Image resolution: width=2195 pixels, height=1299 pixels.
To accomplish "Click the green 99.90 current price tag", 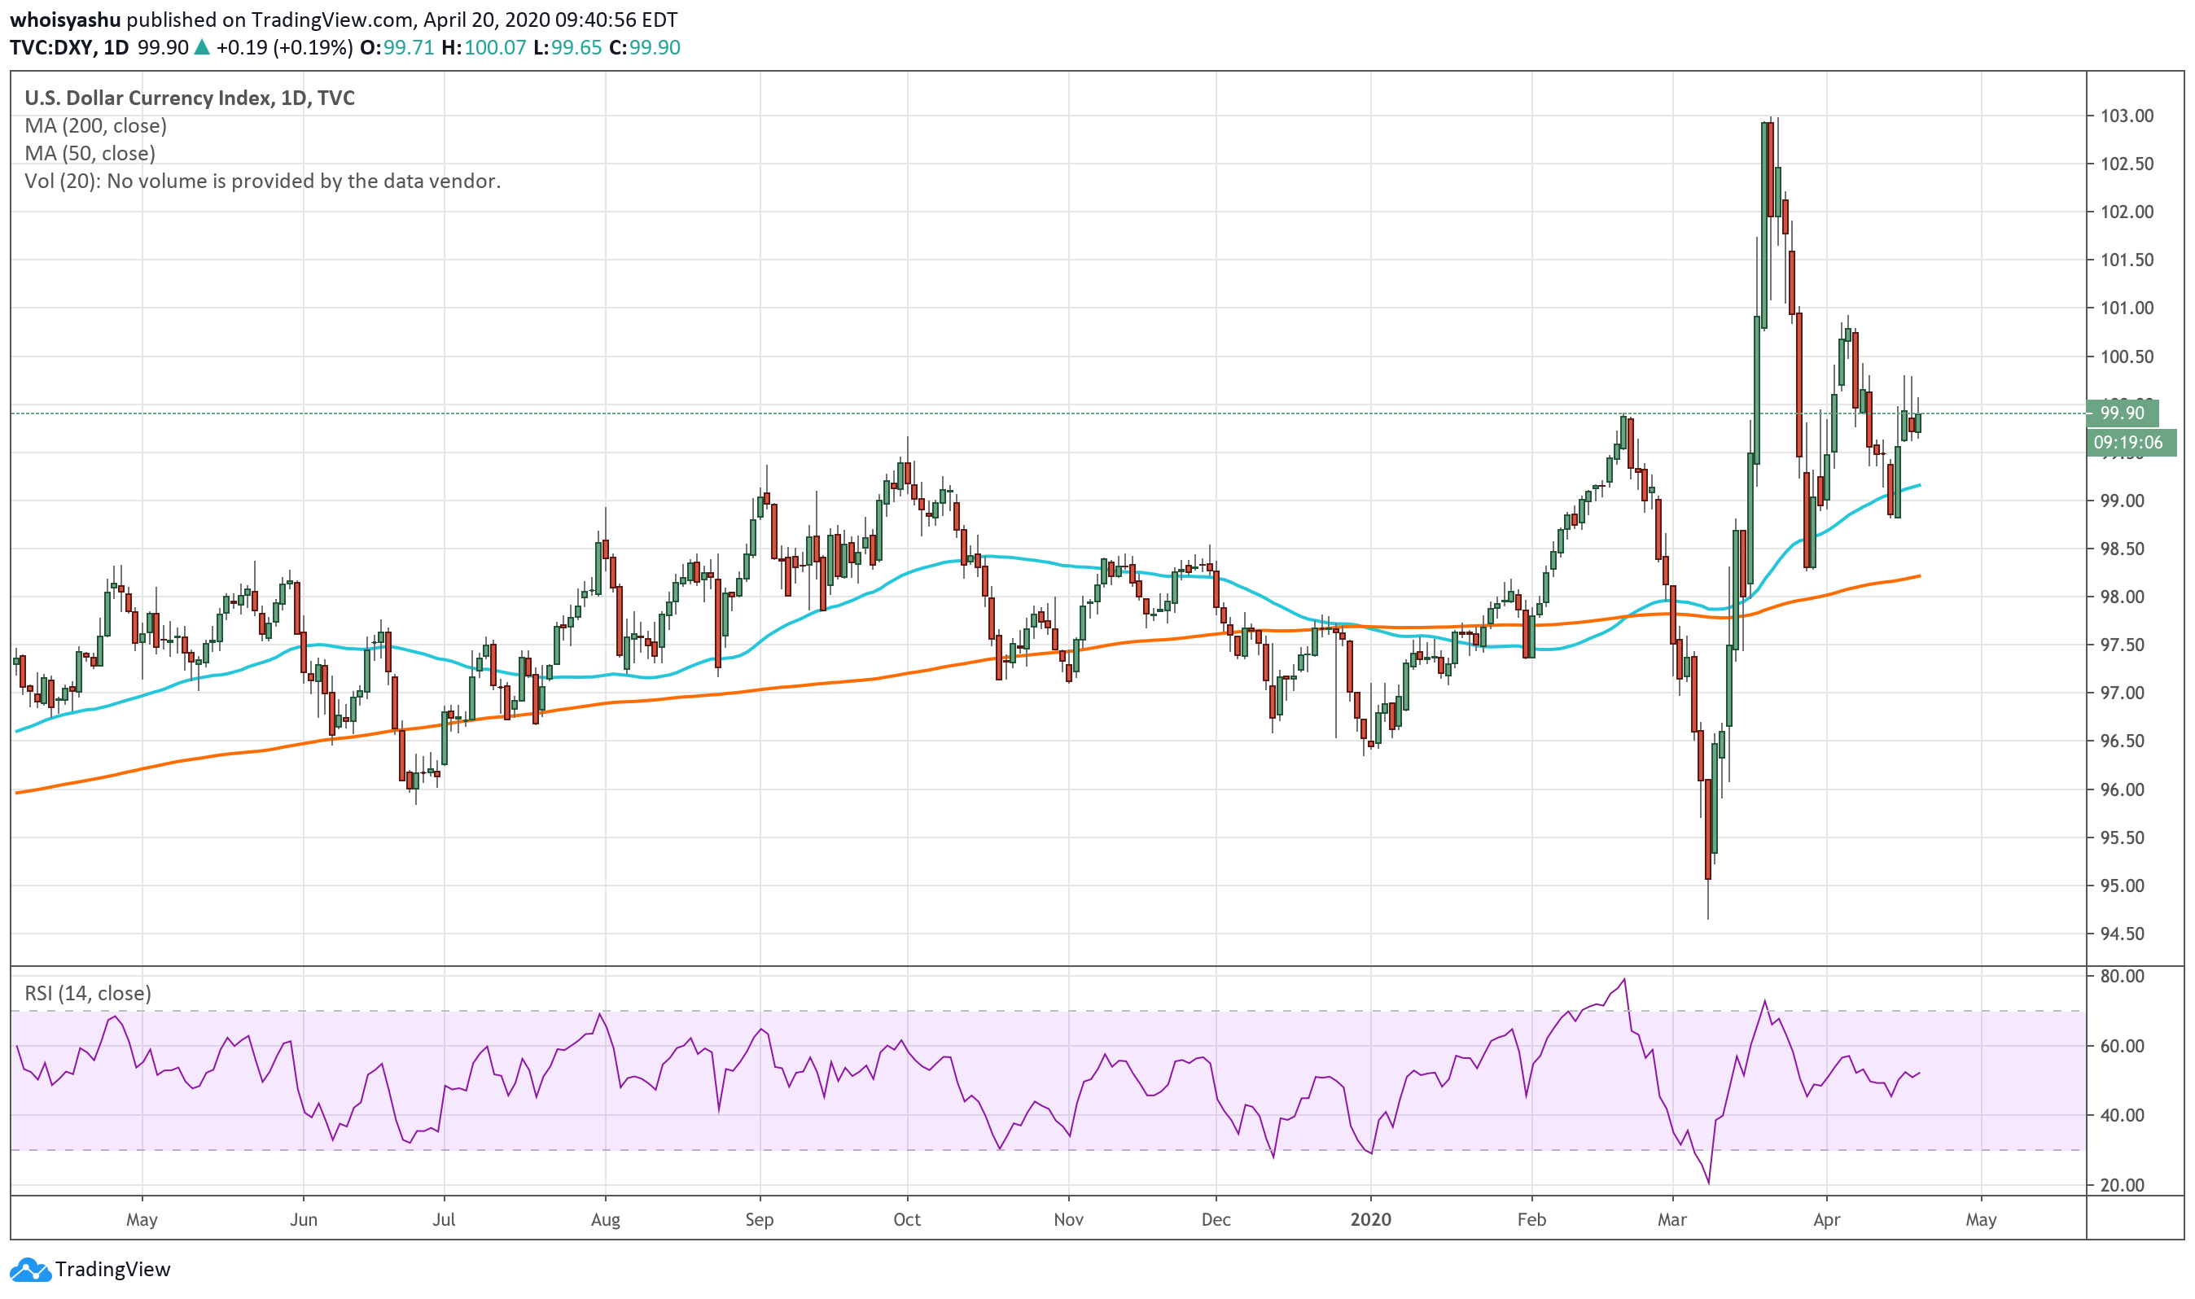I will pyautogui.click(x=2123, y=413).
